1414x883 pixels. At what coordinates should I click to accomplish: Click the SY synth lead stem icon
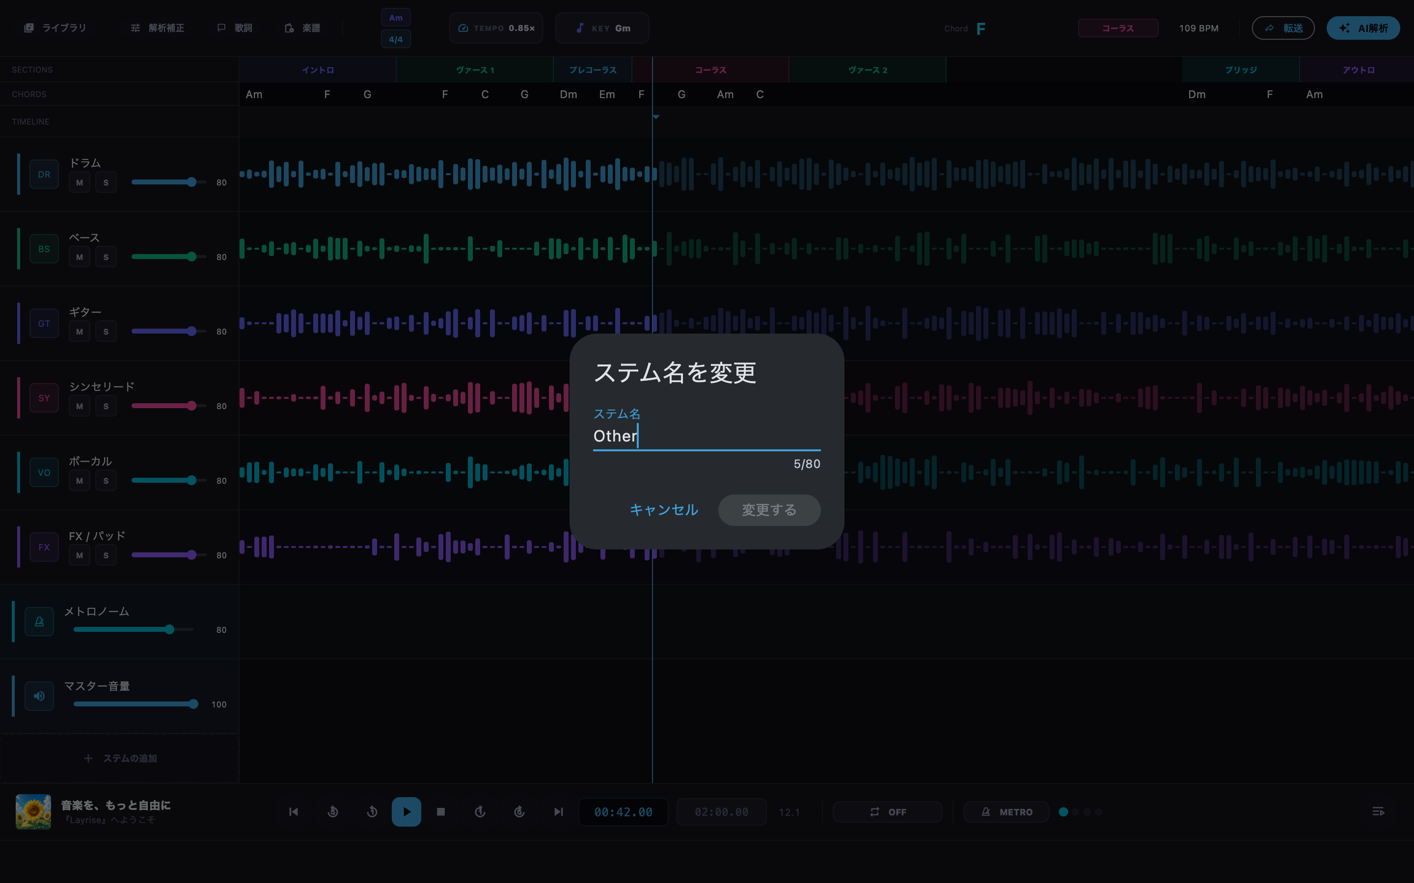(44, 398)
